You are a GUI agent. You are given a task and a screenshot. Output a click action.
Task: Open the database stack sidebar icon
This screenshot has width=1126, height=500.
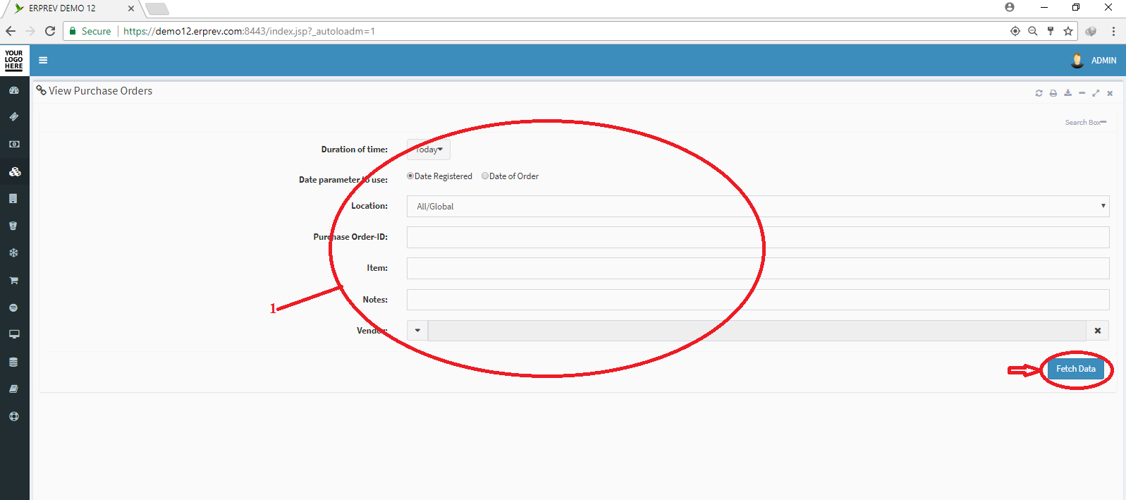pyautogui.click(x=13, y=362)
